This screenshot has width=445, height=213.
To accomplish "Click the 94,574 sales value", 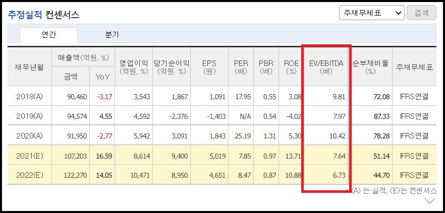I will tap(77, 116).
